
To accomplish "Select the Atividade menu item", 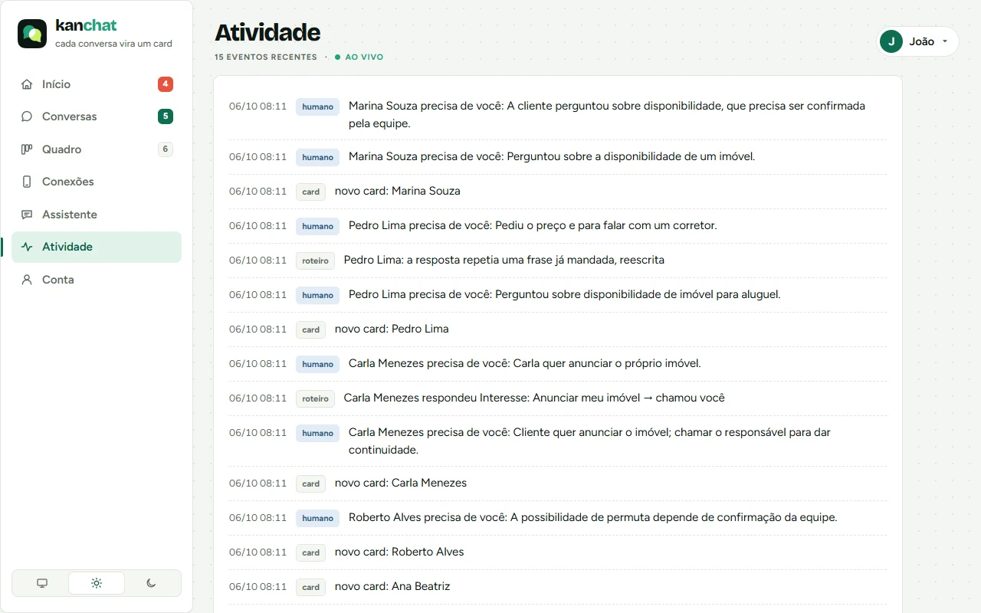I will coord(97,247).
